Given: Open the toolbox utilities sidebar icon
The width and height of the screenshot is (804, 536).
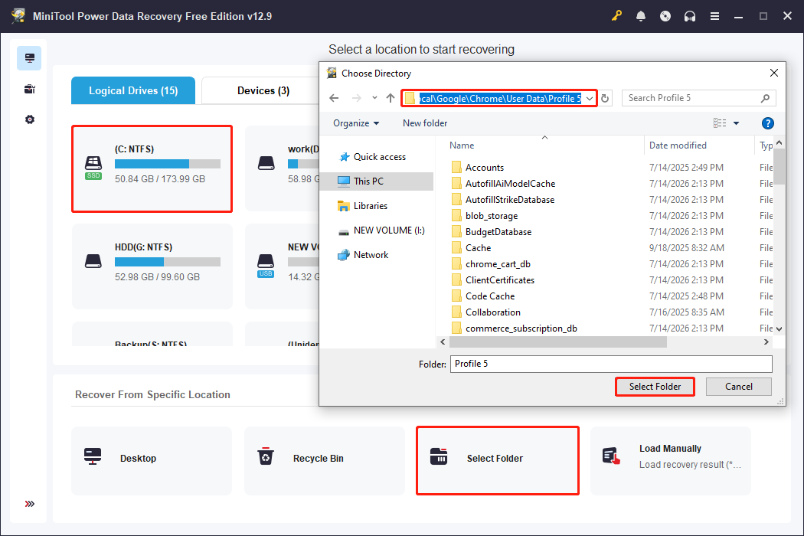Looking at the screenshot, I should (x=29, y=89).
